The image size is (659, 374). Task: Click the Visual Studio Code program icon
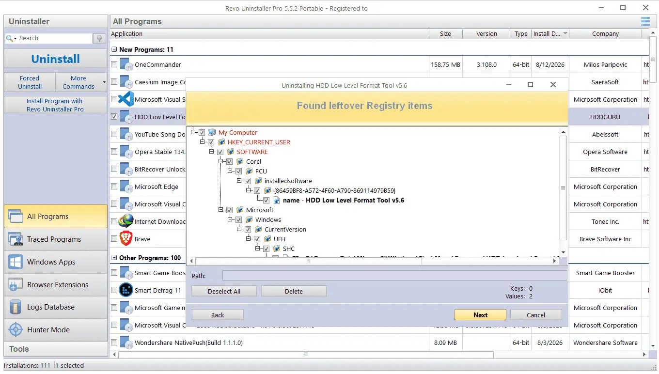click(x=126, y=99)
